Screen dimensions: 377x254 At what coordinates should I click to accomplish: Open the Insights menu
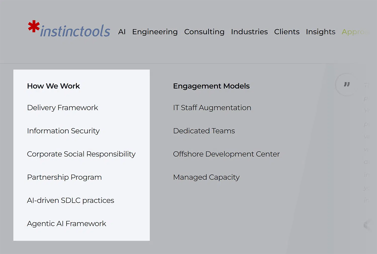321,32
